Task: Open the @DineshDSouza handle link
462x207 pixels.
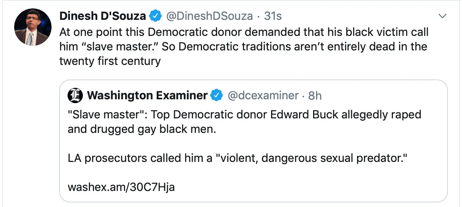Action: [209, 16]
